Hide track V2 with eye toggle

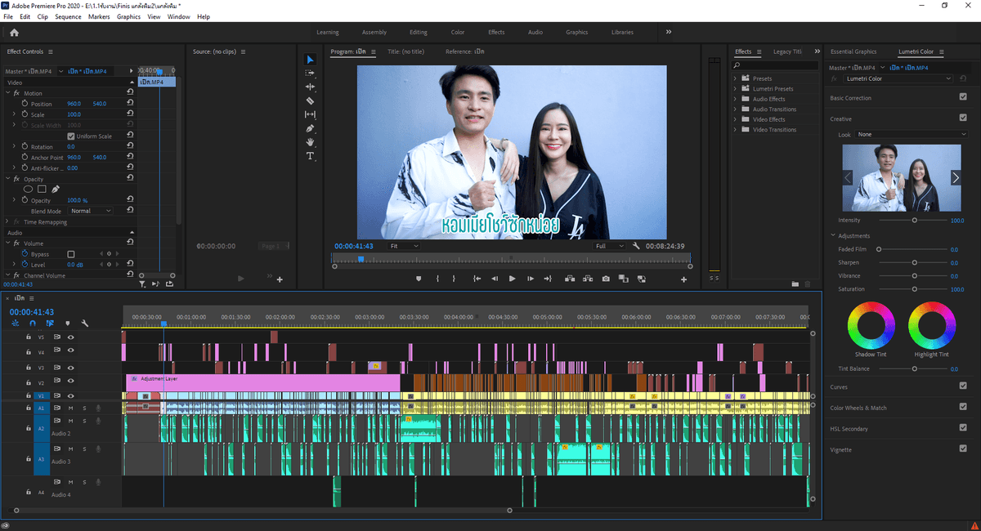pos(71,382)
